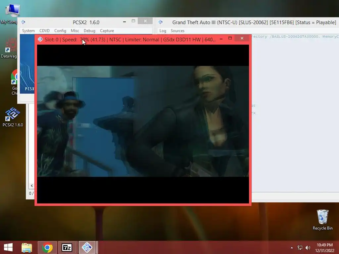The width and height of the screenshot is (339, 254).
Task: Maximize the PCSX2 1.6.0 main window
Action: tap(133, 21)
